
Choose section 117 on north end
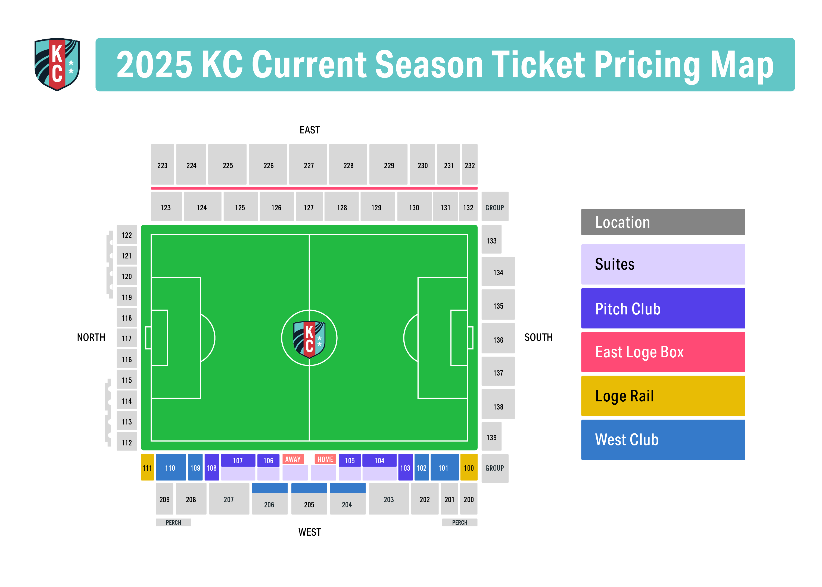[126, 338]
